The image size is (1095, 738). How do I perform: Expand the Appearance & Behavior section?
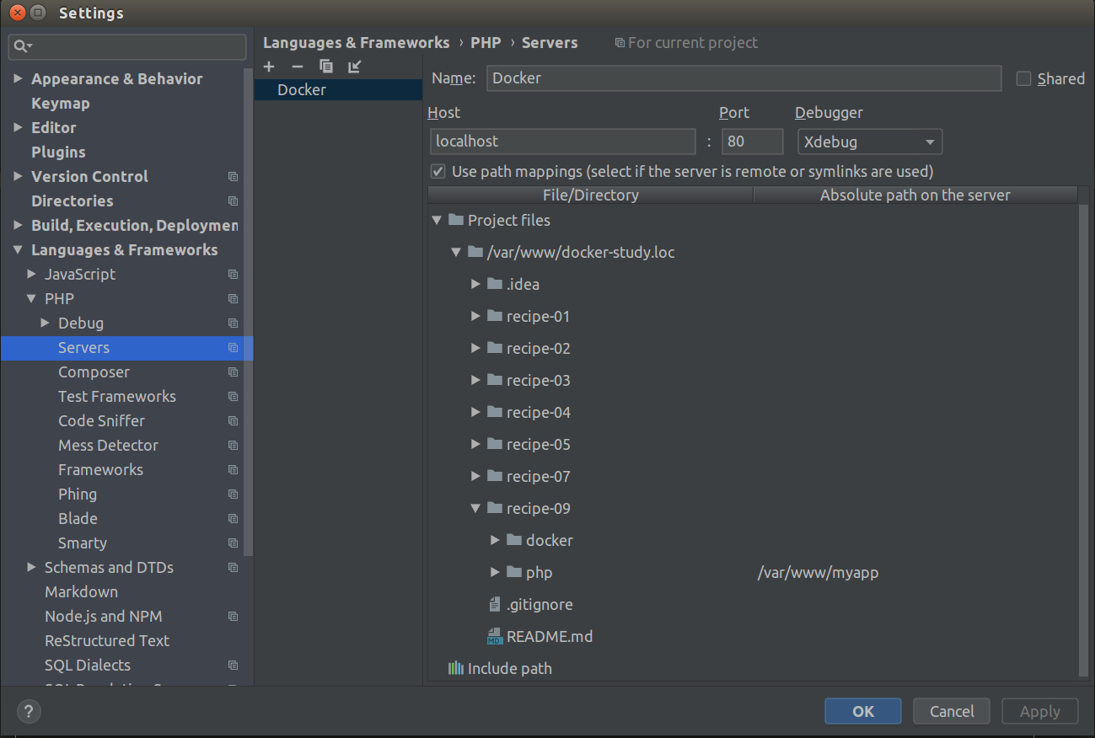pyautogui.click(x=19, y=79)
